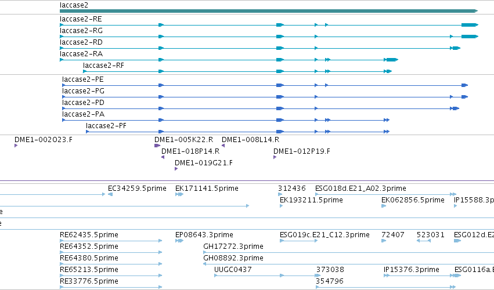
Task: Select the 72407 feature label
Action: point(393,235)
